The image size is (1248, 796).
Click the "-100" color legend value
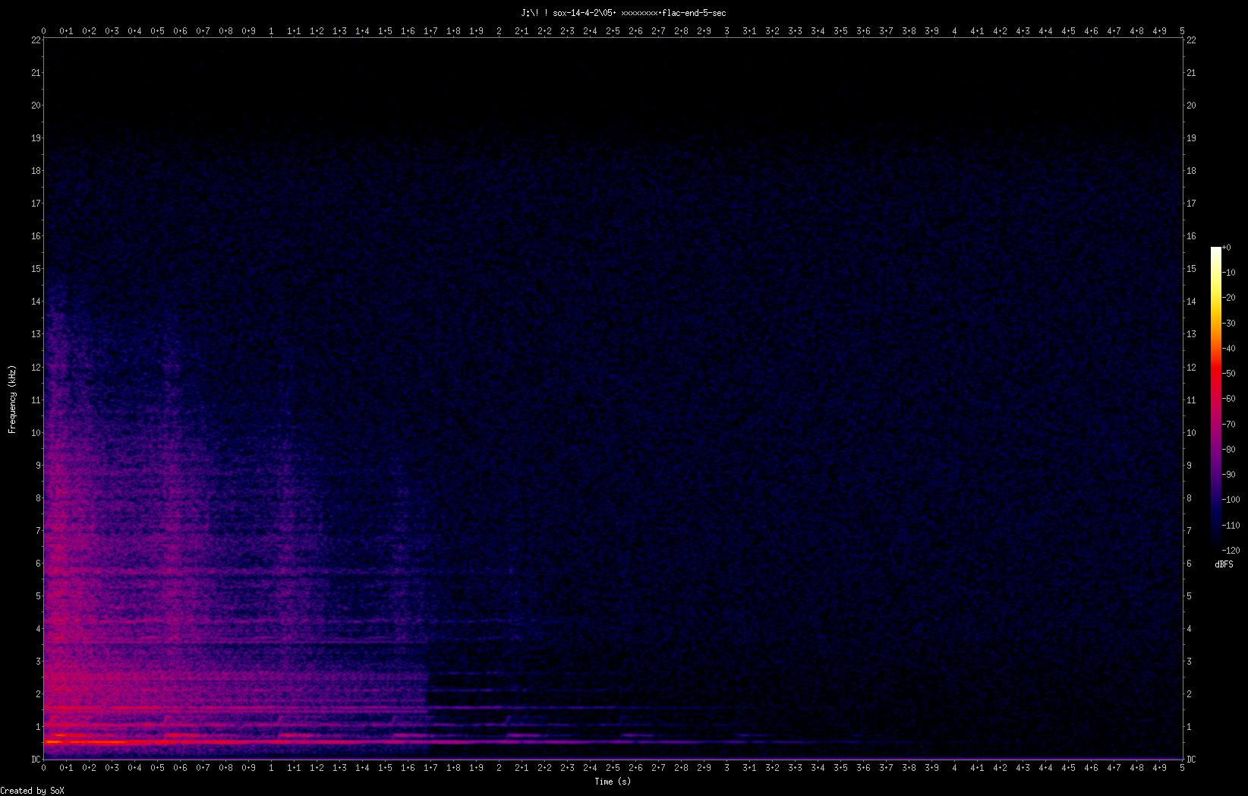1231,500
